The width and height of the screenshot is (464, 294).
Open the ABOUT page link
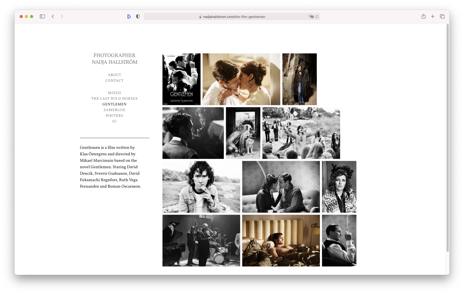tap(114, 75)
